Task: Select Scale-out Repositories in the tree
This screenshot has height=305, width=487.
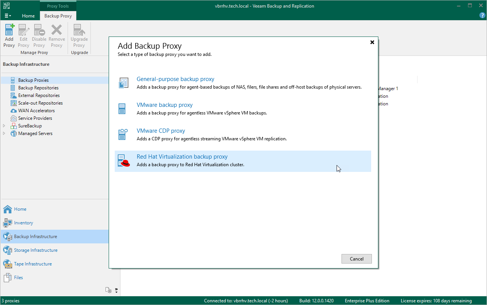Action: (x=40, y=103)
